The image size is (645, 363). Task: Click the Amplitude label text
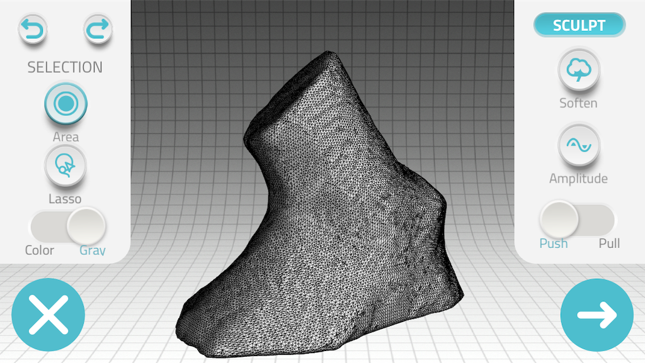point(578,178)
